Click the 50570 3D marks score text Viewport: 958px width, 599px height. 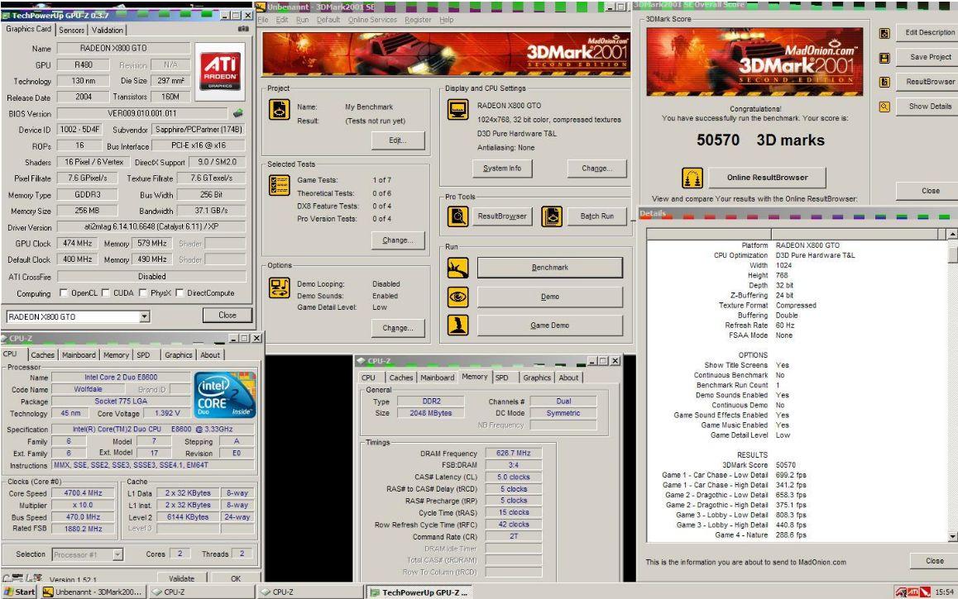[x=760, y=140]
